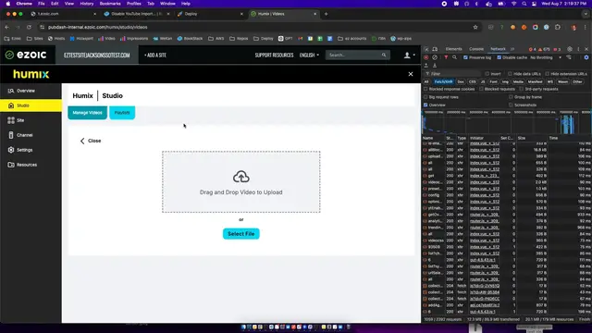Filter requests by JS type
Image resolution: width=592 pixels, height=333 pixels.
click(x=483, y=81)
